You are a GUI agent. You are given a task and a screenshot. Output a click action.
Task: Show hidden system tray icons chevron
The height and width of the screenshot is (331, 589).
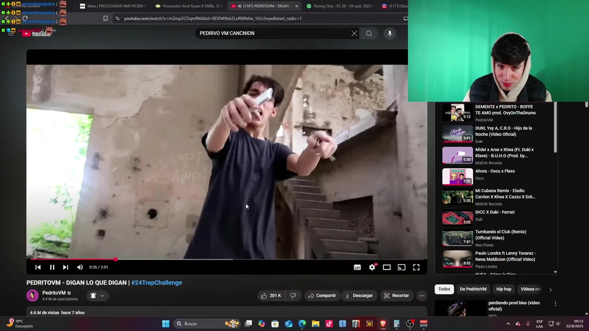point(508,324)
